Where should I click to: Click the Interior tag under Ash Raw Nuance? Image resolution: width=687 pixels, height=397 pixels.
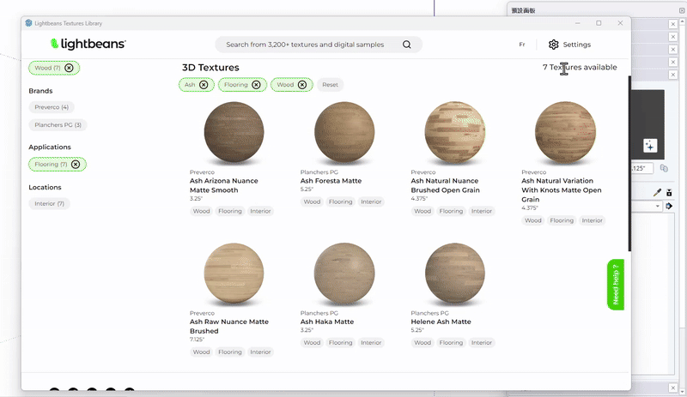pyautogui.click(x=260, y=352)
